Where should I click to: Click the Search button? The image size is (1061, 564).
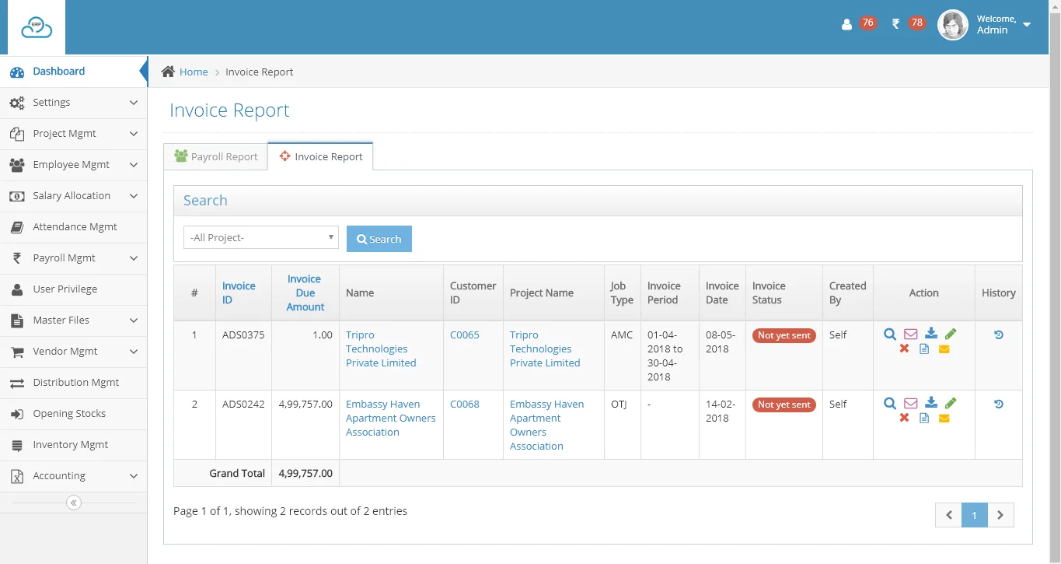[379, 239]
